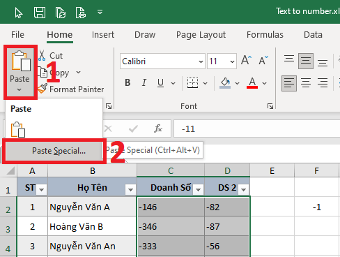Click the Paste clipboard icon in ribbon

coord(21,61)
